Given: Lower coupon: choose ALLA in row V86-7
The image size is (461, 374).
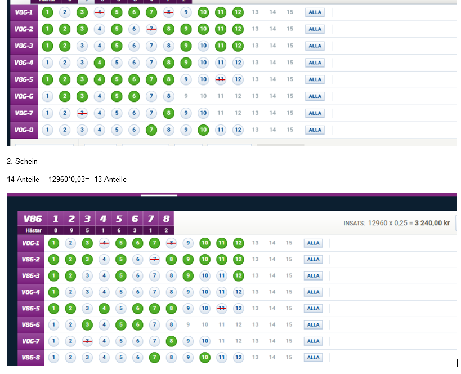Looking at the screenshot, I should pyautogui.click(x=313, y=341).
